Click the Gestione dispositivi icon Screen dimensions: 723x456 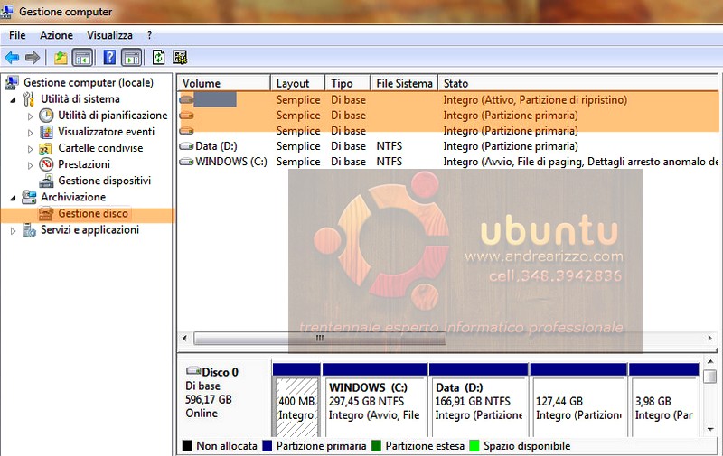46,181
